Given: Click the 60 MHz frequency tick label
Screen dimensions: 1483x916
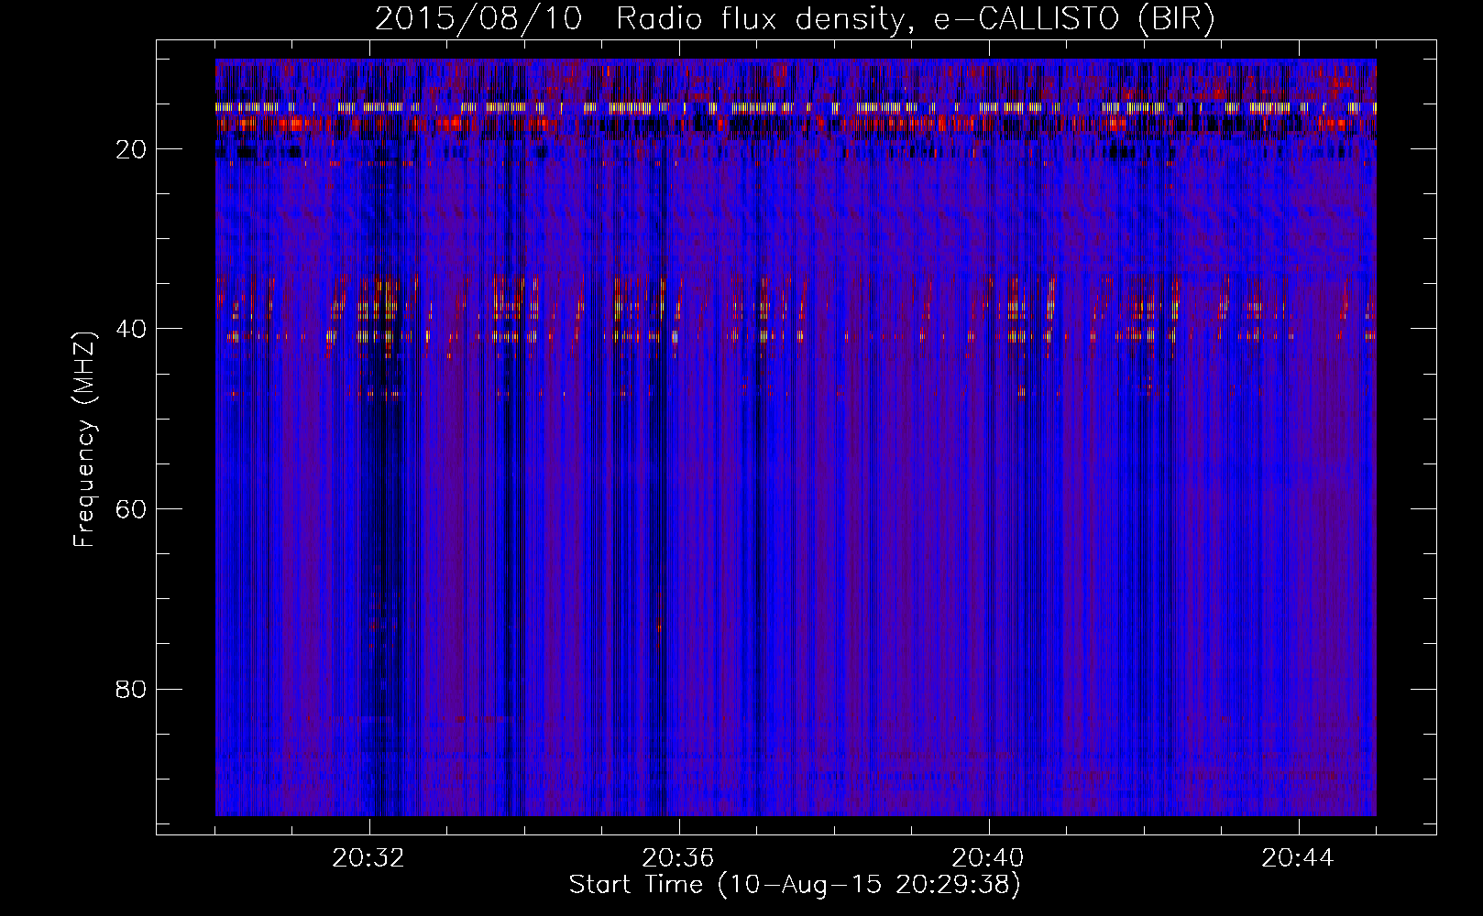Looking at the screenshot, I should [x=132, y=509].
